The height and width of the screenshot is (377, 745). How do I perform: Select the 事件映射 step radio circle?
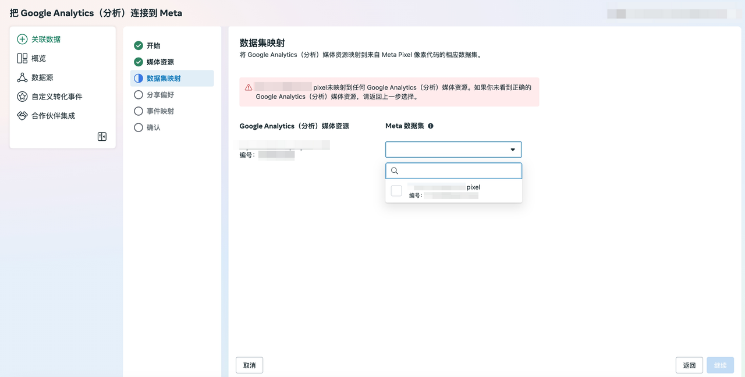point(139,111)
